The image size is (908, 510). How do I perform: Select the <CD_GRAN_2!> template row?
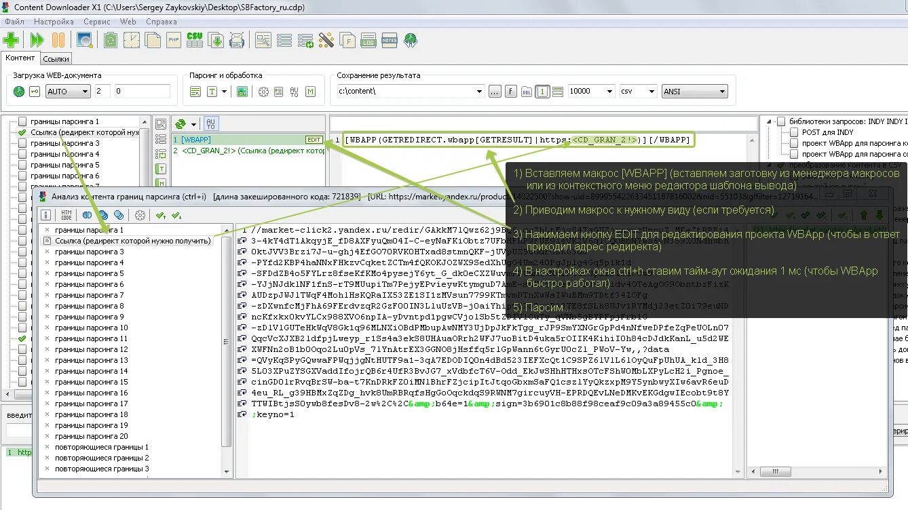point(248,151)
